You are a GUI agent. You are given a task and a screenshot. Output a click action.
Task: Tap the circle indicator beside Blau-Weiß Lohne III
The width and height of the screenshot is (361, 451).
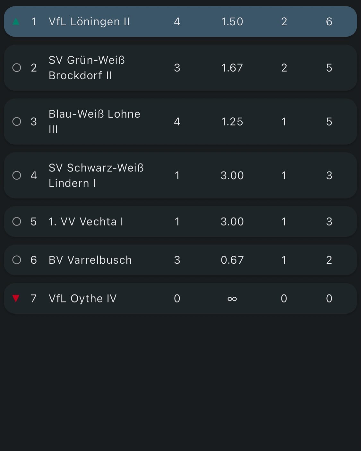[17, 122]
